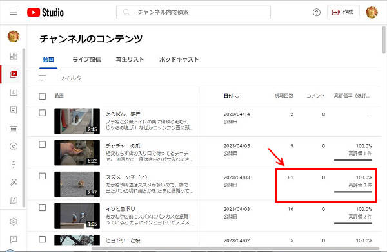Open Subtitles icon in sidebar
The image size is (387, 252).
14,129
